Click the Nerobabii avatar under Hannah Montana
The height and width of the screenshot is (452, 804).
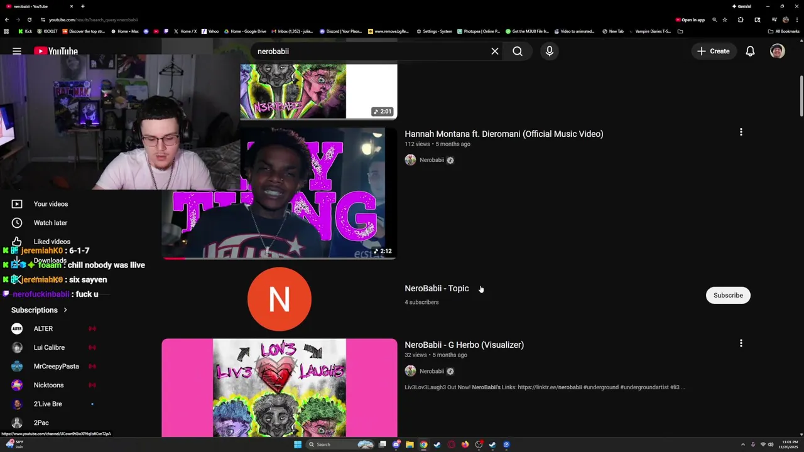coord(410,160)
